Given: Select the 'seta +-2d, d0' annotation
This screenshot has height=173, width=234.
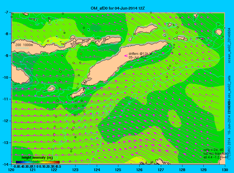Looking at the screenshot, I should [214, 150].
